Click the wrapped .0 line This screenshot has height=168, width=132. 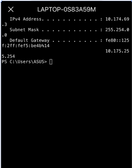coord(4,35)
